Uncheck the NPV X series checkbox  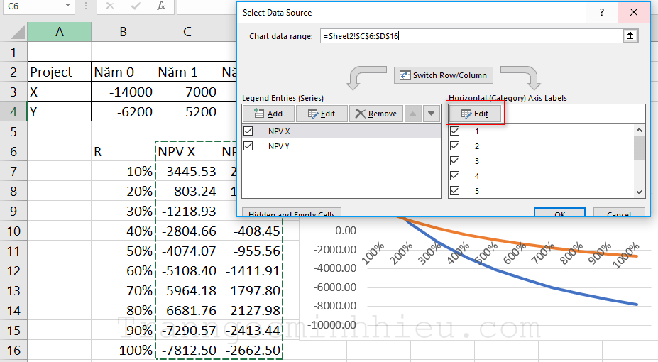point(248,131)
